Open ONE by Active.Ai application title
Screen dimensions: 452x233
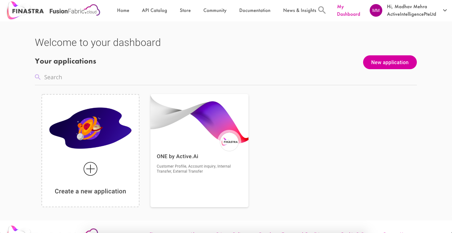[177, 156]
